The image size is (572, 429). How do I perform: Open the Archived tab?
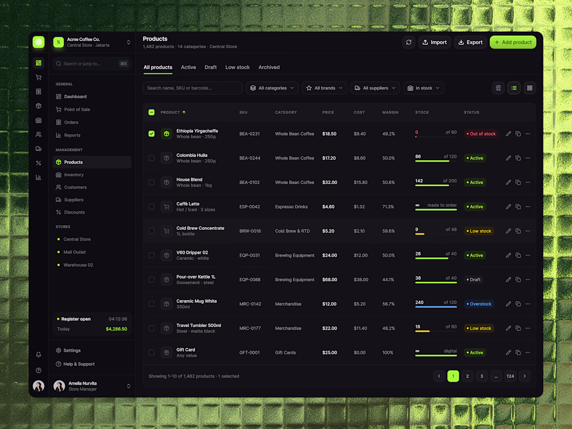269,68
